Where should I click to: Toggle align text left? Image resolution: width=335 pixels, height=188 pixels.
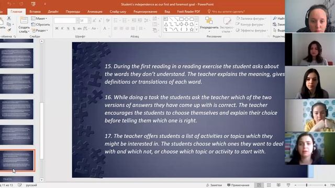pyautogui.click(x=116, y=28)
